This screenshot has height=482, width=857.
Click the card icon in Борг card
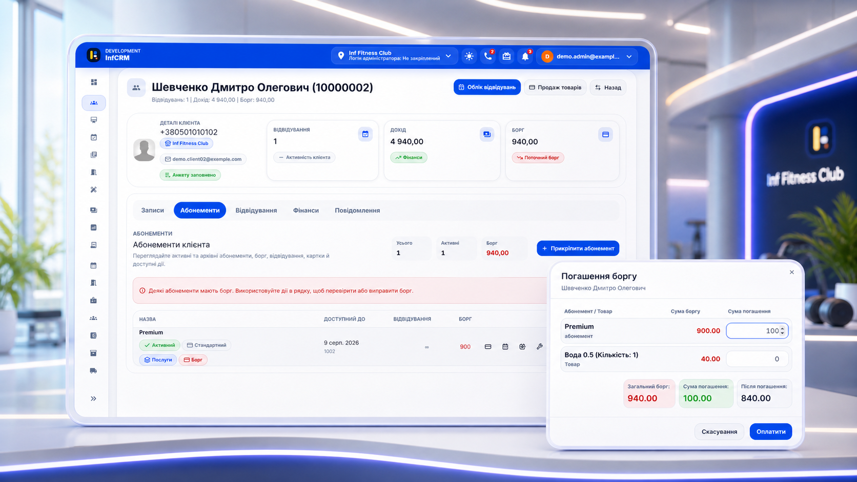[x=605, y=135]
